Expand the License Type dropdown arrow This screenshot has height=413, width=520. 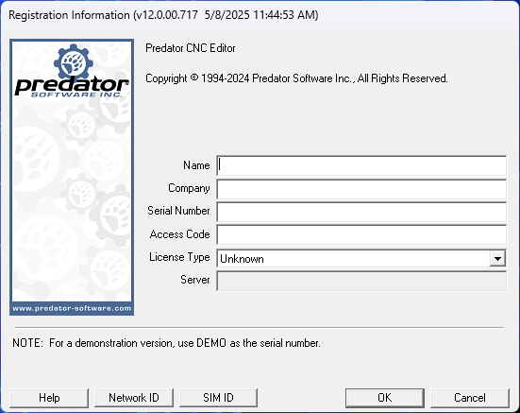click(x=497, y=258)
